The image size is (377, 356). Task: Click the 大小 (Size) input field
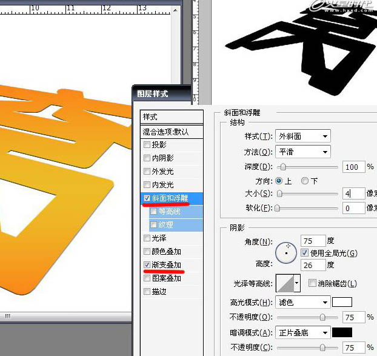pyautogui.click(x=351, y=194)
